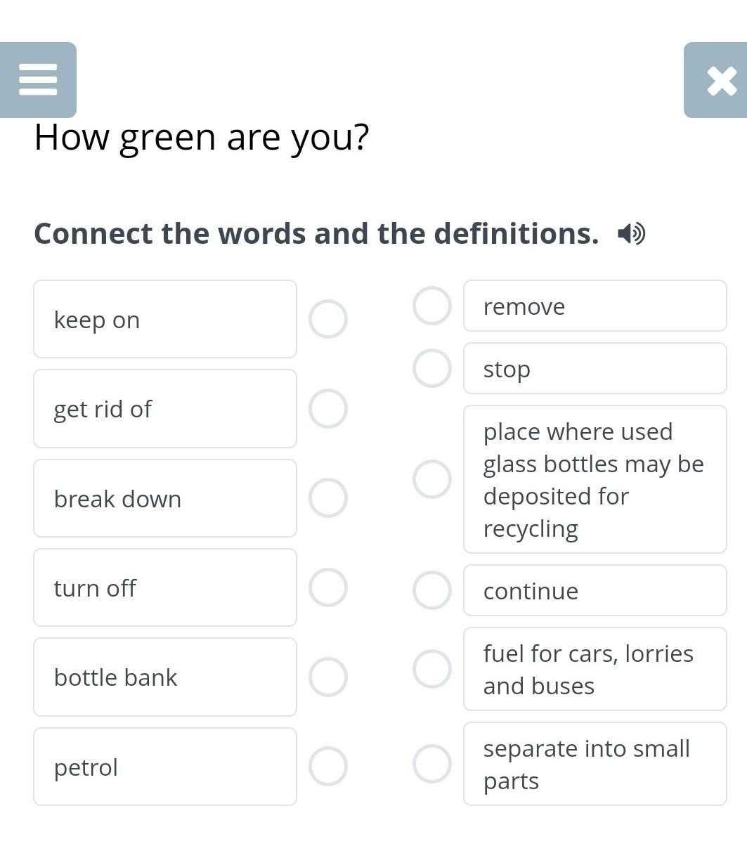Viewport: 747px width, 846px height.
Task: Play the audio for the instructions
Action: (631, 233)
